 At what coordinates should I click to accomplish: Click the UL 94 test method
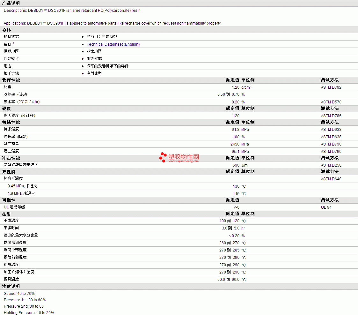pyautogui.click(x=326, y=207)
